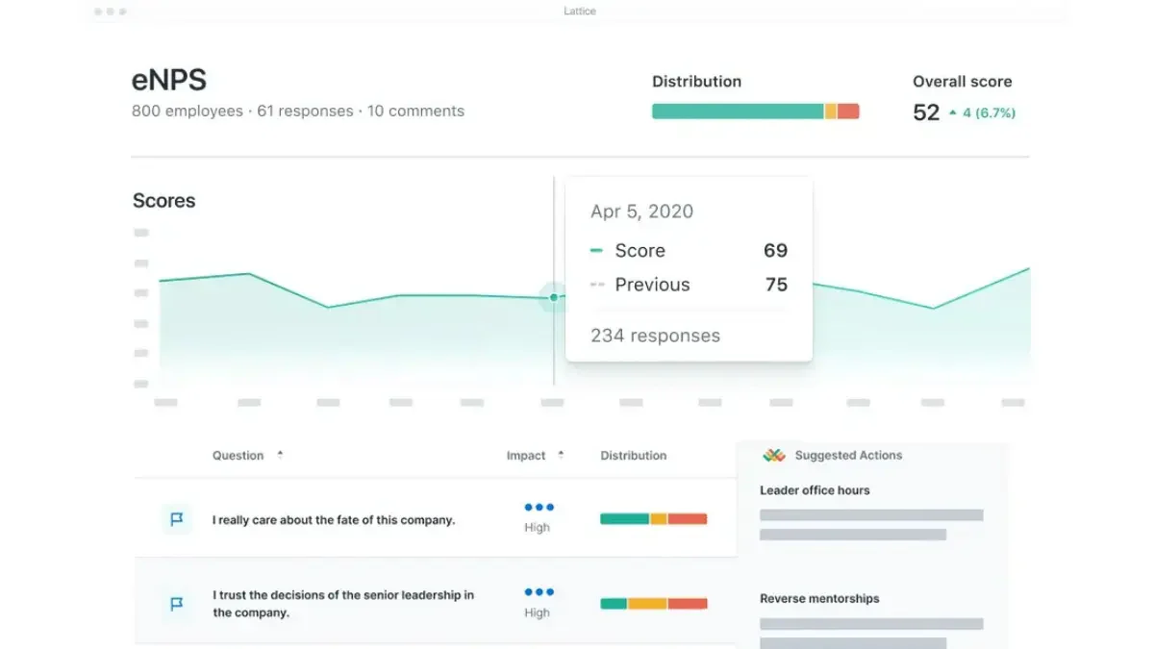
Task: Click the "Apr 5, 2020" tooltip date
Action: click(642, 212)
